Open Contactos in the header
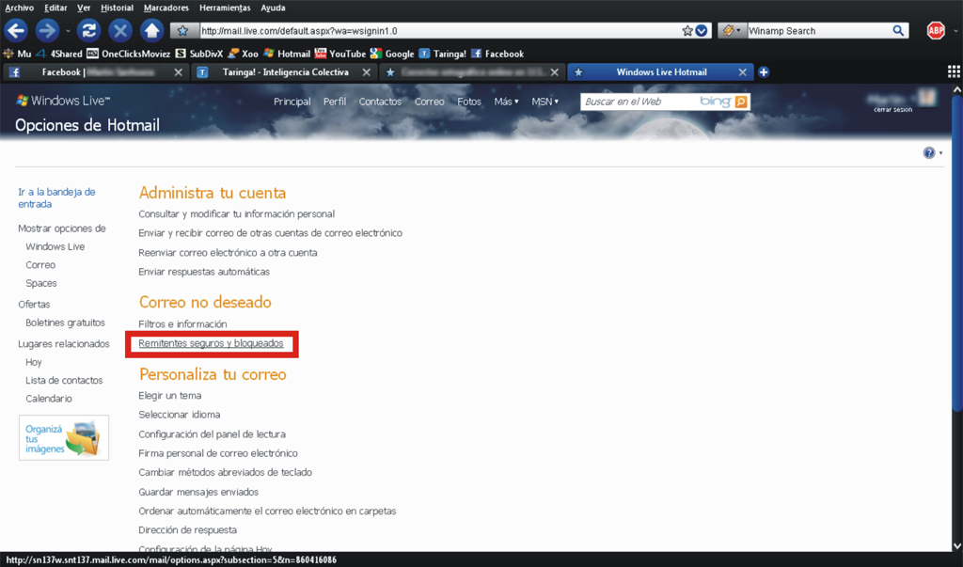 [380, 102]
